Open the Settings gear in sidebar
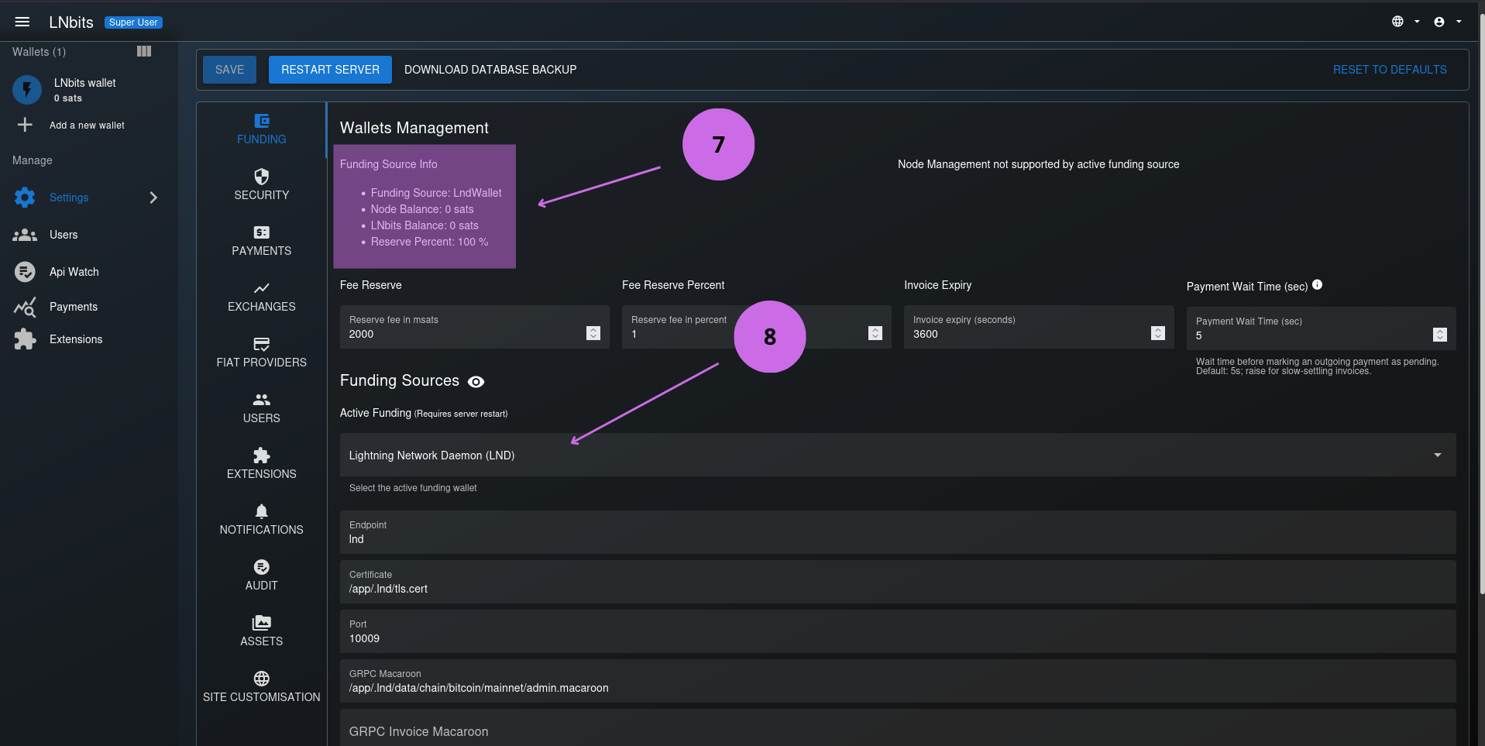This screenshot has width=1485, height=746. (x=24, y=198)
